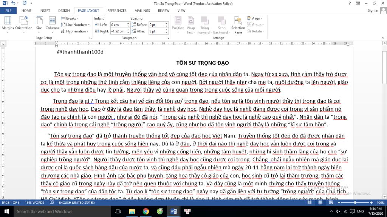Click the Wrap Text button
Image resolution: width=387 pixels, height=217 pixels.
click(190, 24)
